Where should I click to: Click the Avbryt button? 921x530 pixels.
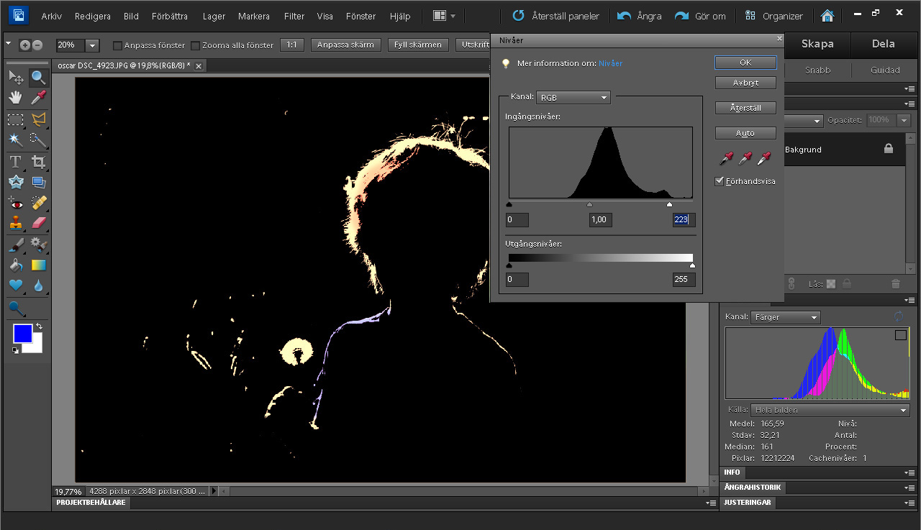pos(745,83)
